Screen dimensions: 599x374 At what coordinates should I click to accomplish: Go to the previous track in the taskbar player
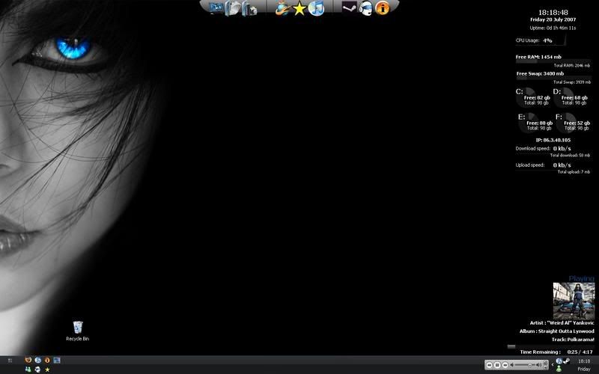coord(489,365)
